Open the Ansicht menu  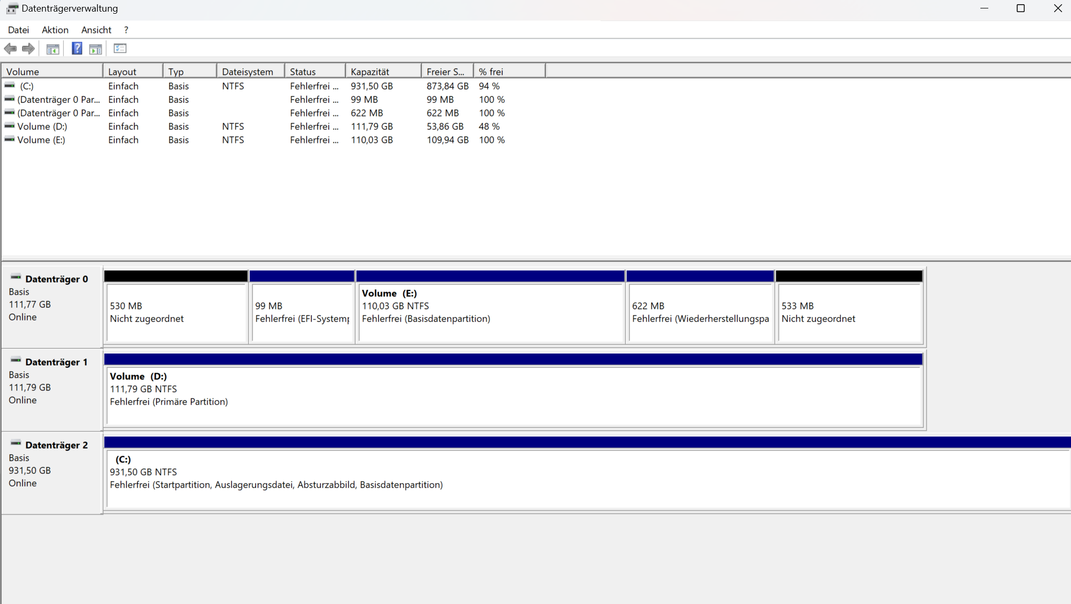point(96,30)
